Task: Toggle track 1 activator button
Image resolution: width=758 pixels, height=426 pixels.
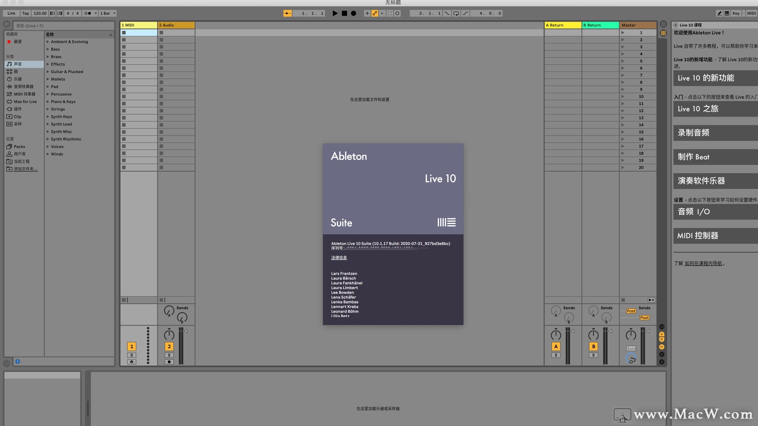Action: [131, 346]
